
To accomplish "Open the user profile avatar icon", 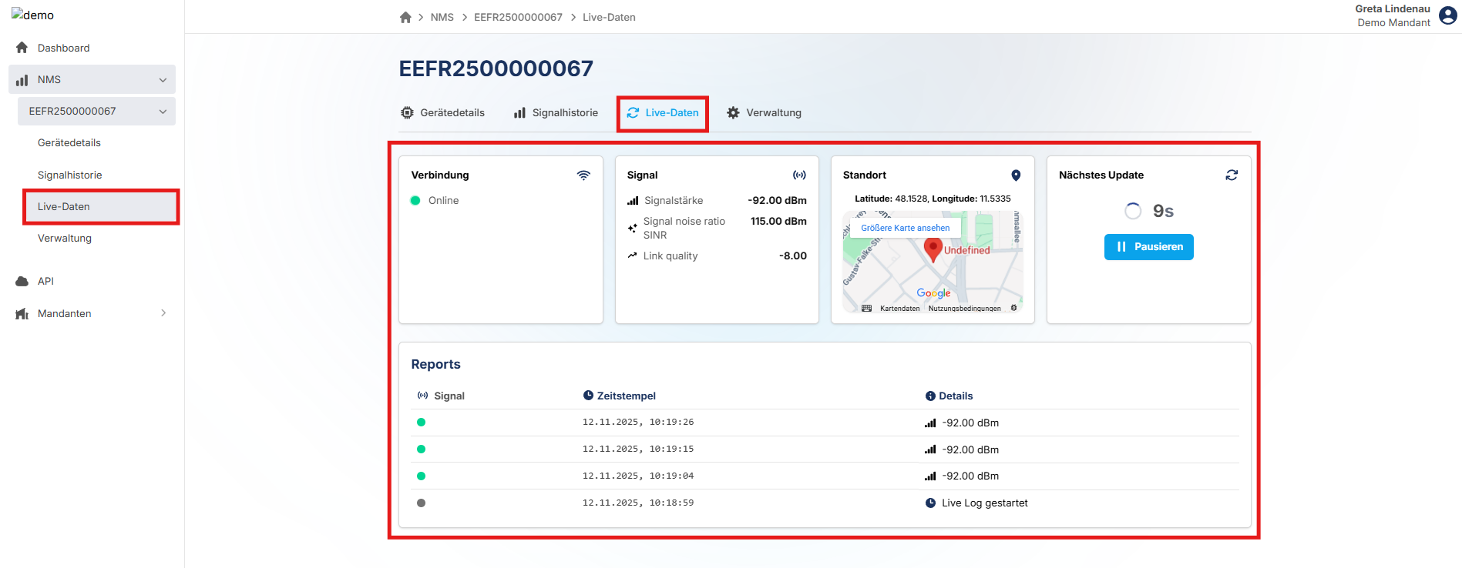I will (1448, 15).
